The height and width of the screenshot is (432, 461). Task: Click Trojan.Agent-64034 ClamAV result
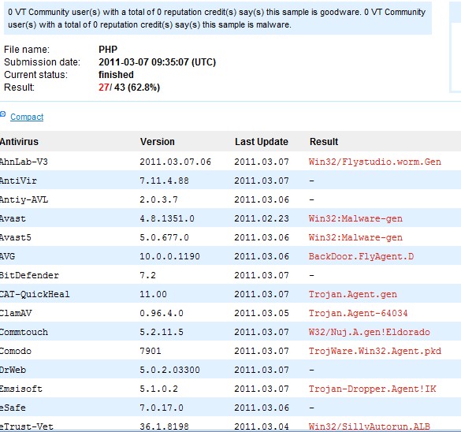click(x=358, y=313)
